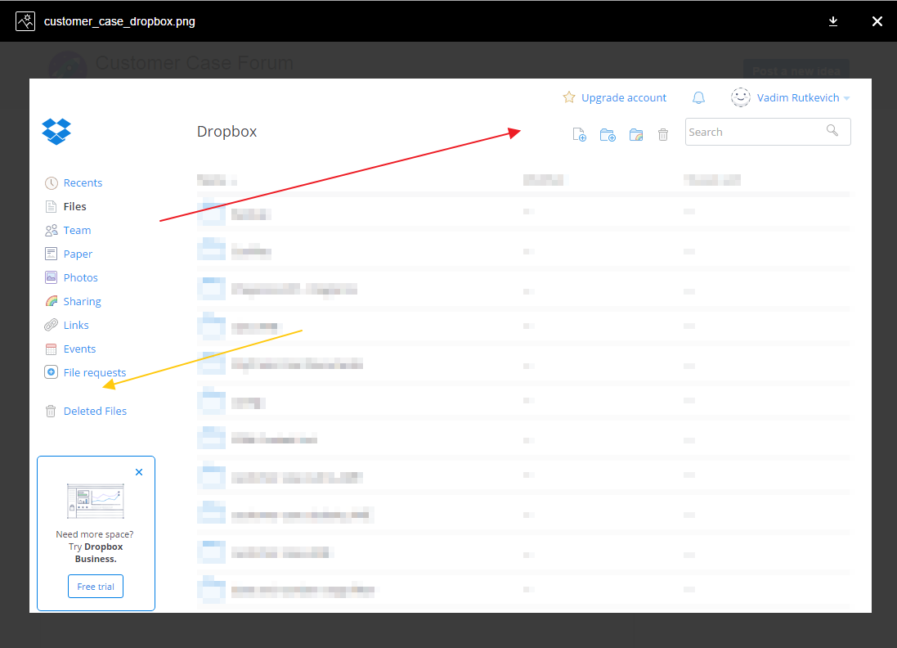Viewport: 897px width, 648px height.
Task: Dismiss the Dropbox Business promo box
Action: [139, 472]
